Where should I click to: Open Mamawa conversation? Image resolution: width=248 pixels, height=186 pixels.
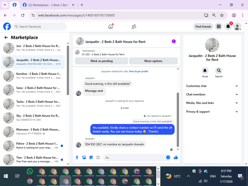(33, 131)
